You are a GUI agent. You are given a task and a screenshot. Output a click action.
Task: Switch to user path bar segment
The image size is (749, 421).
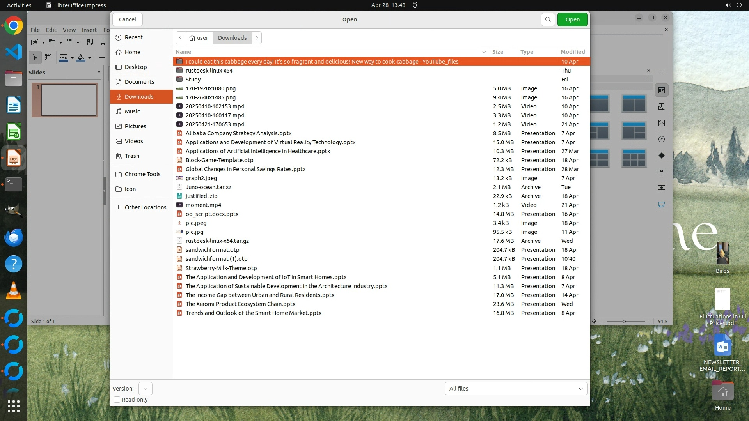(x=199, y=38)
